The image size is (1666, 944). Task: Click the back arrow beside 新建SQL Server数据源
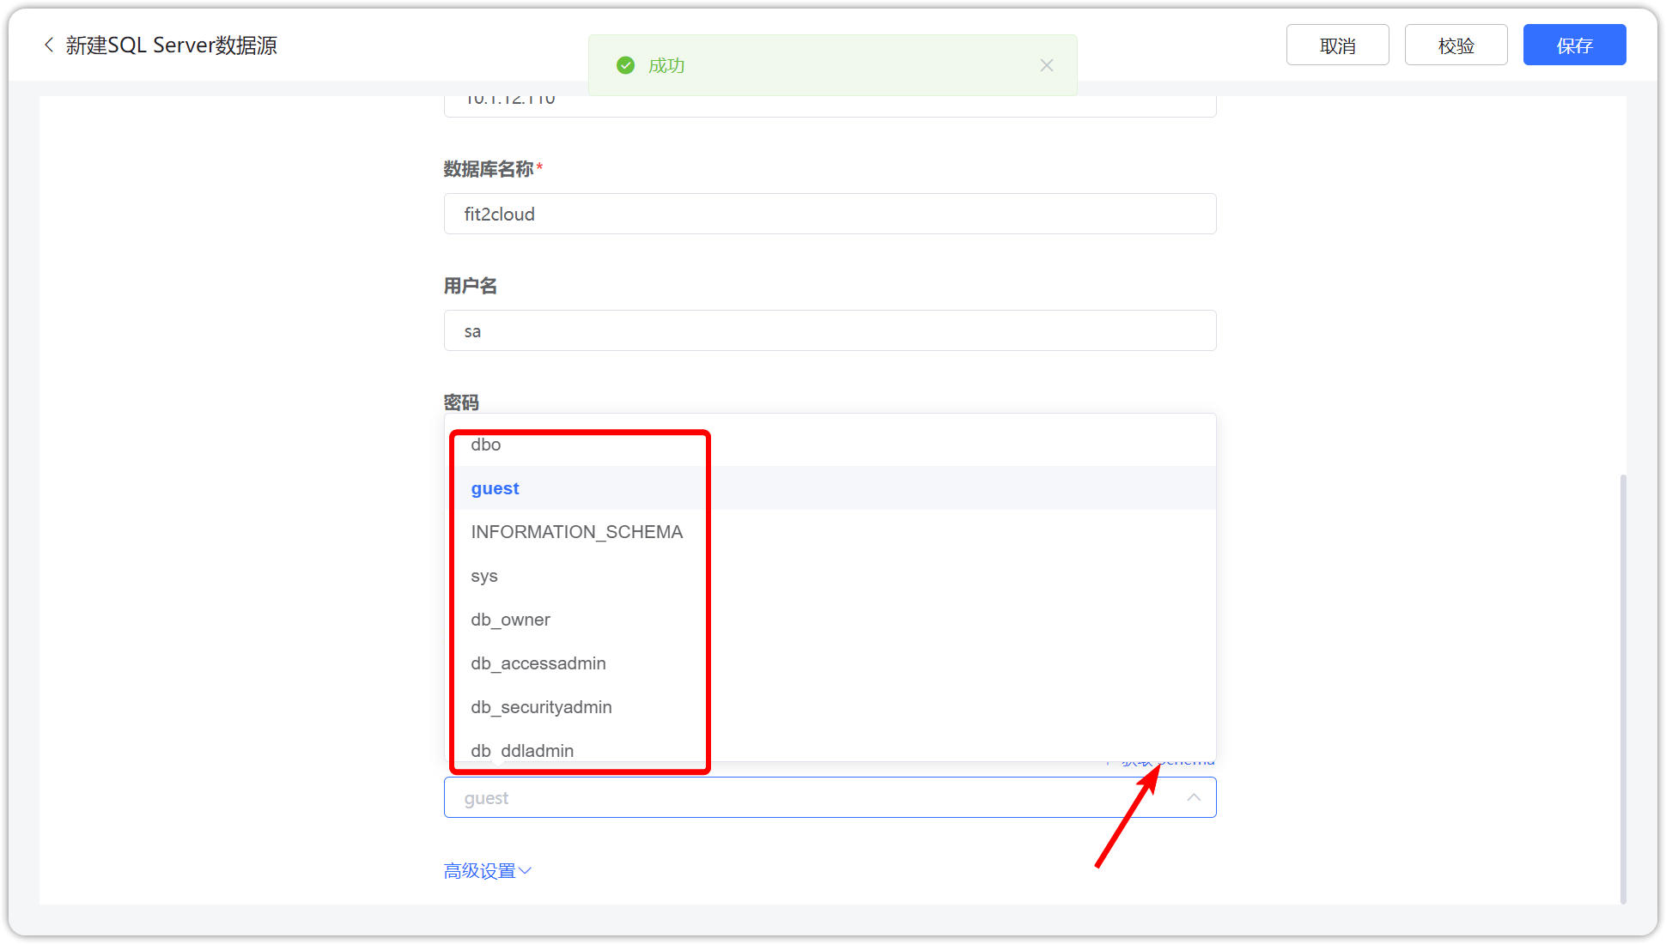48,45
